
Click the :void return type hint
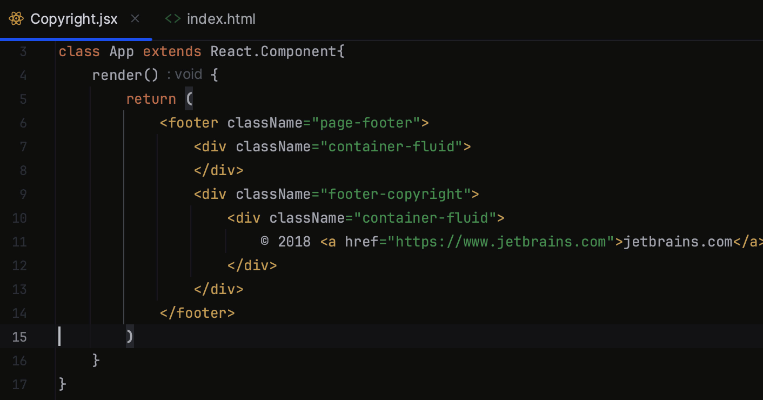[x=186, y=75]
